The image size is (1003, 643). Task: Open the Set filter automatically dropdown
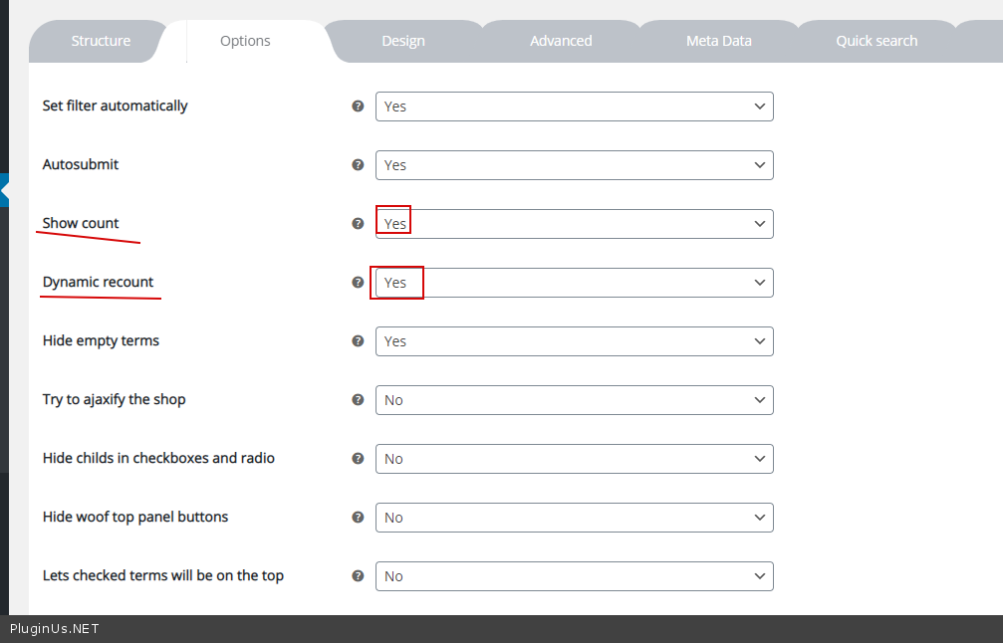[x=574, y=107]
